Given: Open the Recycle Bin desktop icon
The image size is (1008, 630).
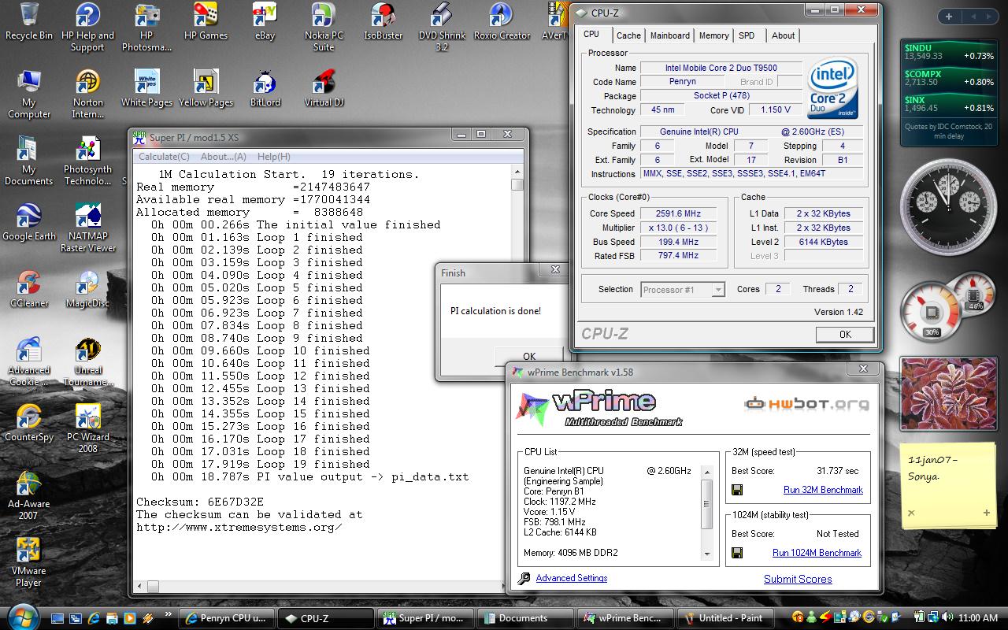Looking at the screenshot, I should coord(29,21).
